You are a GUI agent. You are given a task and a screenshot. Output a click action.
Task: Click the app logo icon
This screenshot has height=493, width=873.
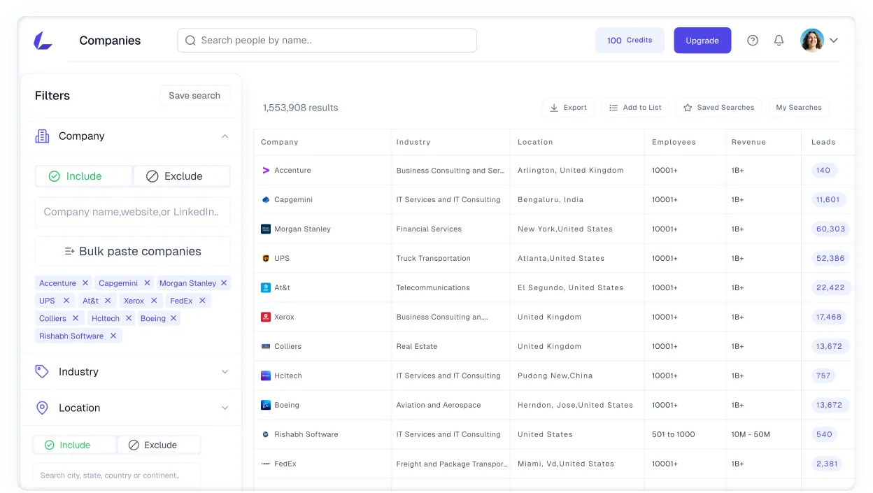click(43, 41)
